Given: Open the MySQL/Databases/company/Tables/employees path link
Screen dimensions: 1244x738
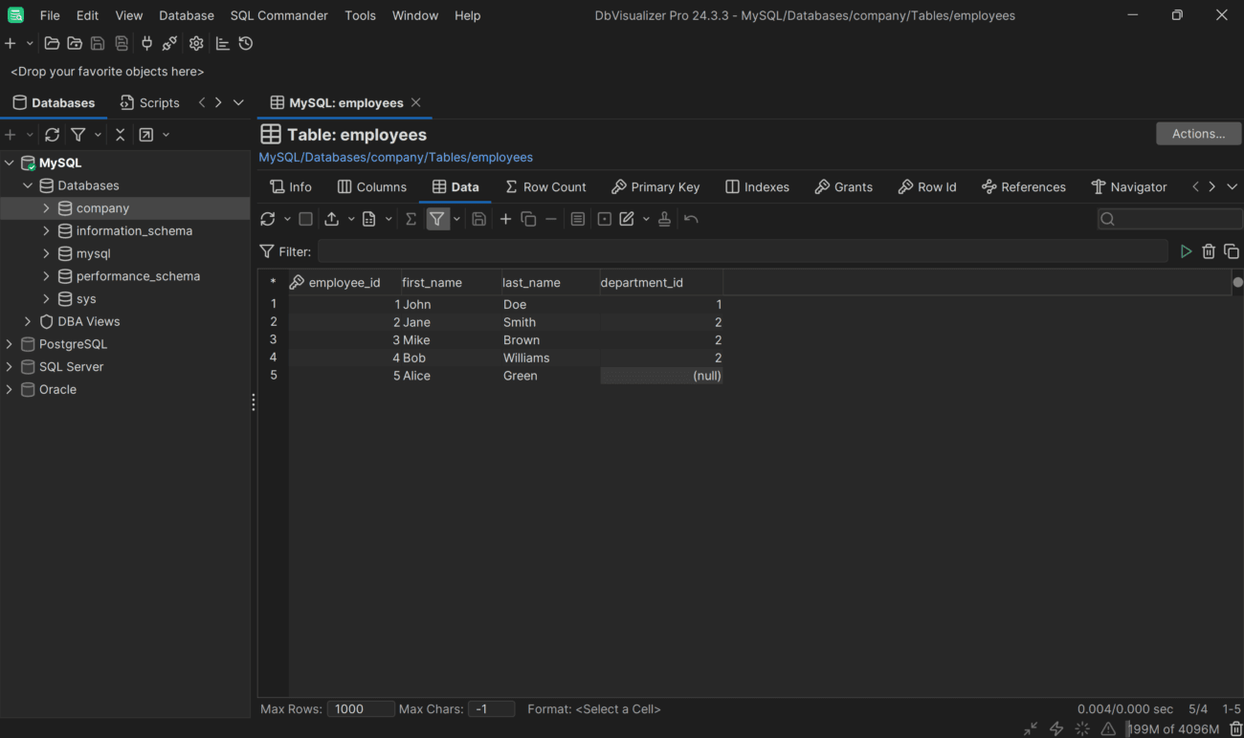Looking at the screenshot, I should [x=395, y=157].
